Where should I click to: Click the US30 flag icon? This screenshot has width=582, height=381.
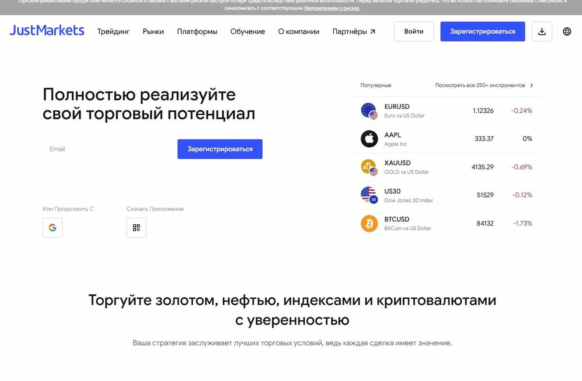[369, 195]
